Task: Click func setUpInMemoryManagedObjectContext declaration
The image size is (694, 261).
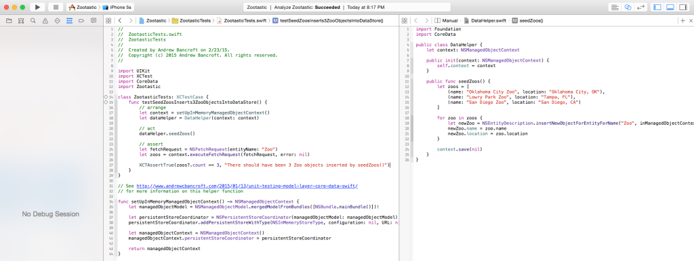Action: pos(209,201)
